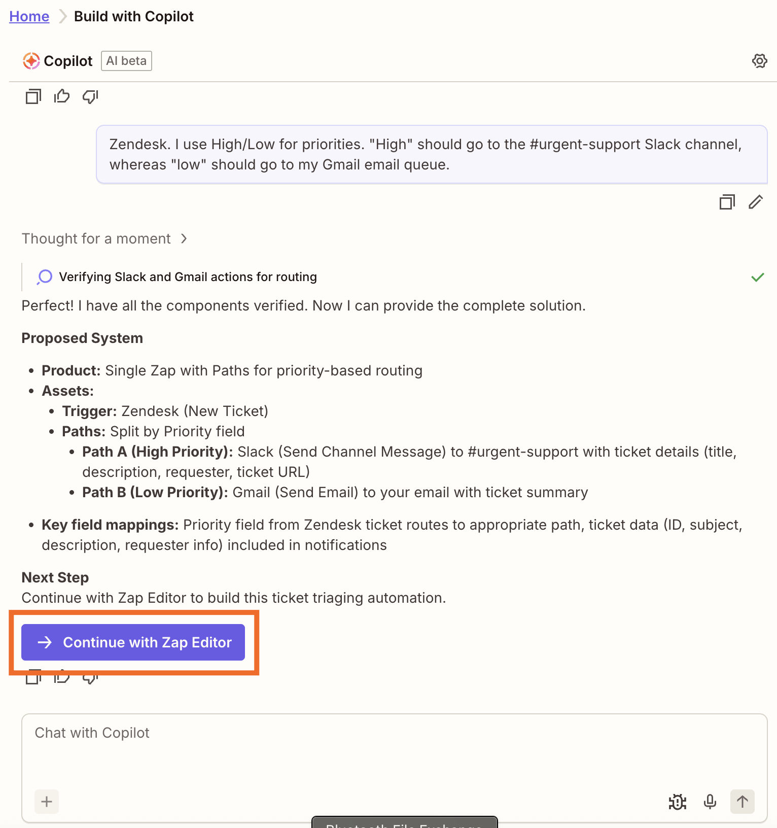Copy the earlier response at top

(33, 96)
